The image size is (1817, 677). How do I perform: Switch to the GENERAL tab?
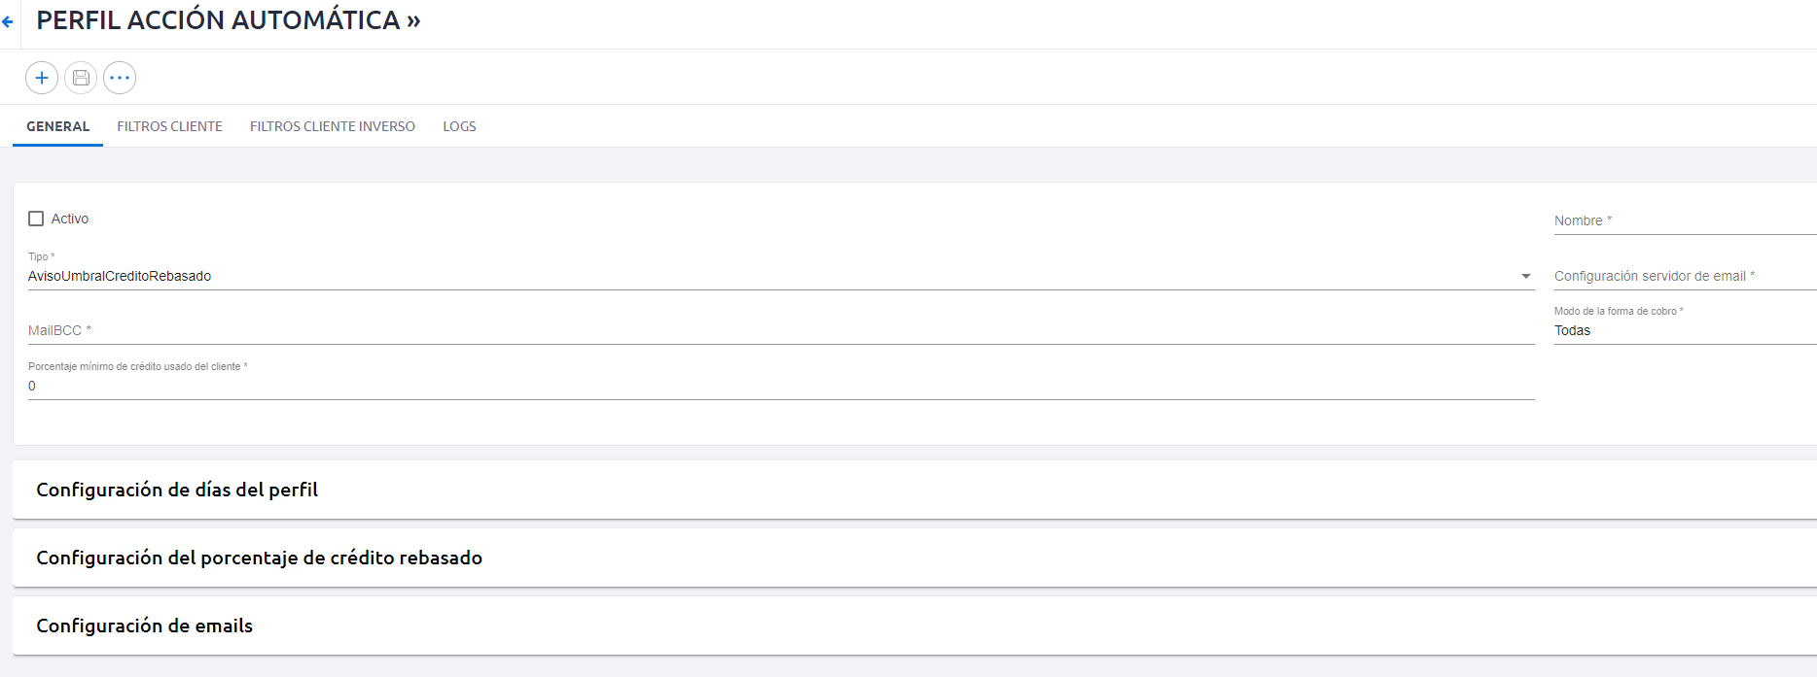(57, 126)
